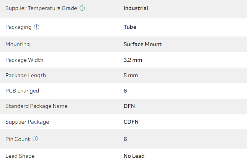
Task: Select the Package Width label
Action: point(24,60)
